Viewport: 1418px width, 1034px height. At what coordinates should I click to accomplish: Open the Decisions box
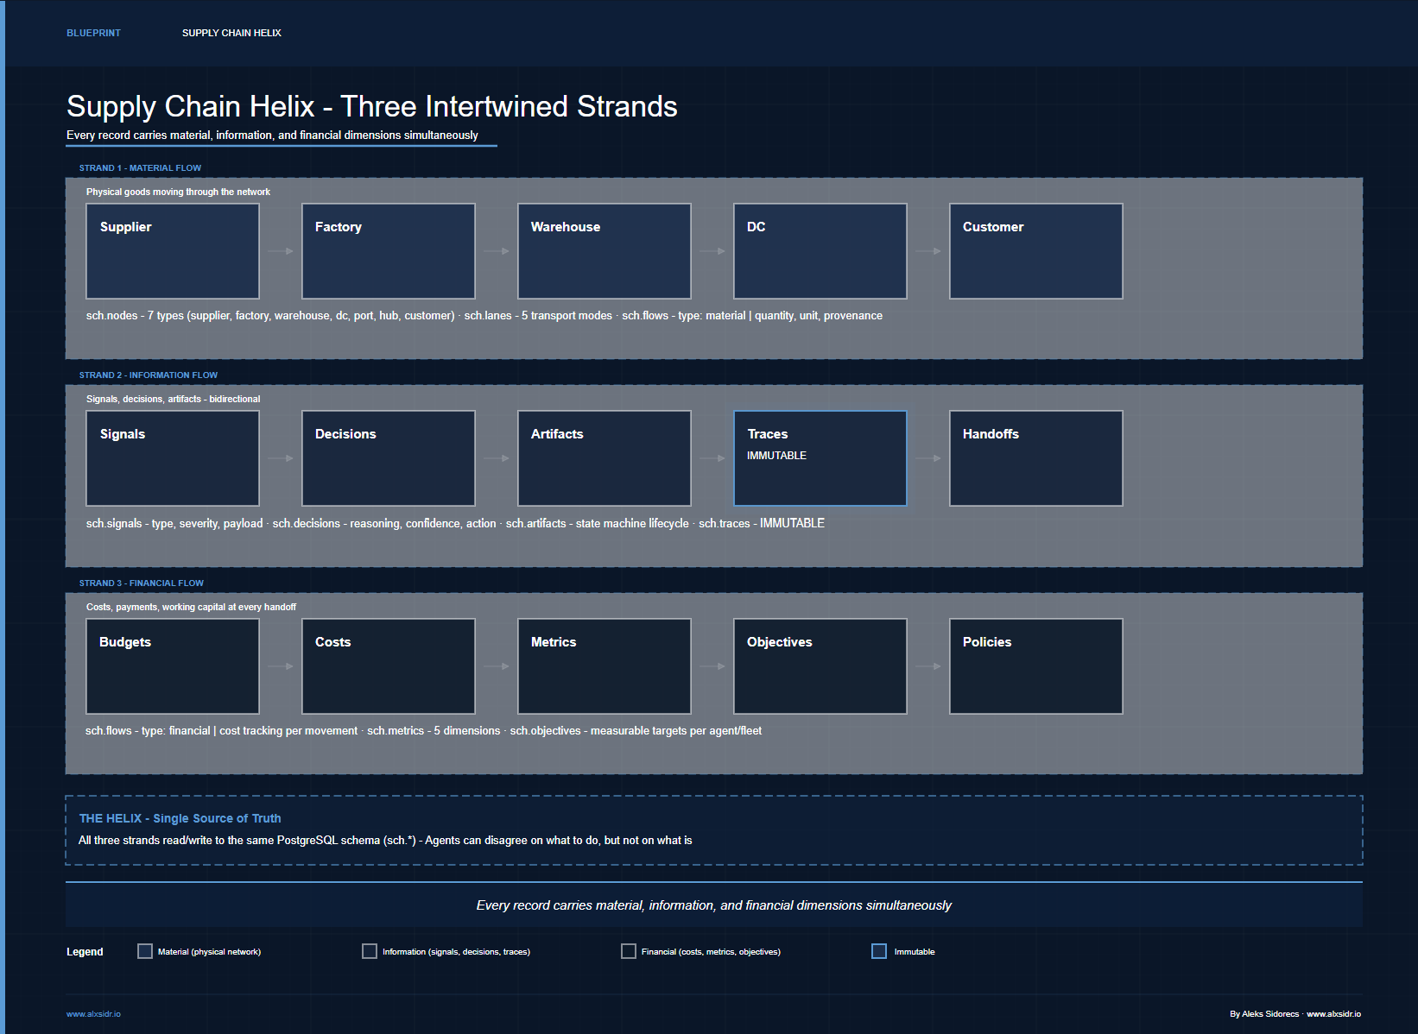tap(389, 458)
